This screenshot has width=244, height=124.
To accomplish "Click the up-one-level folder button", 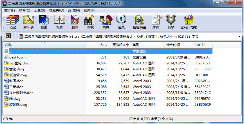I will coord(8,36).
